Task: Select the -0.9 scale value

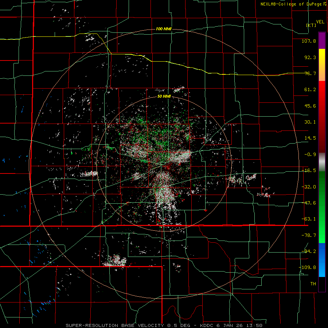Action: [310, 154]
